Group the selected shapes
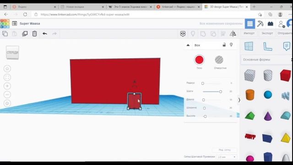293x165 pixels. [203, 34]
